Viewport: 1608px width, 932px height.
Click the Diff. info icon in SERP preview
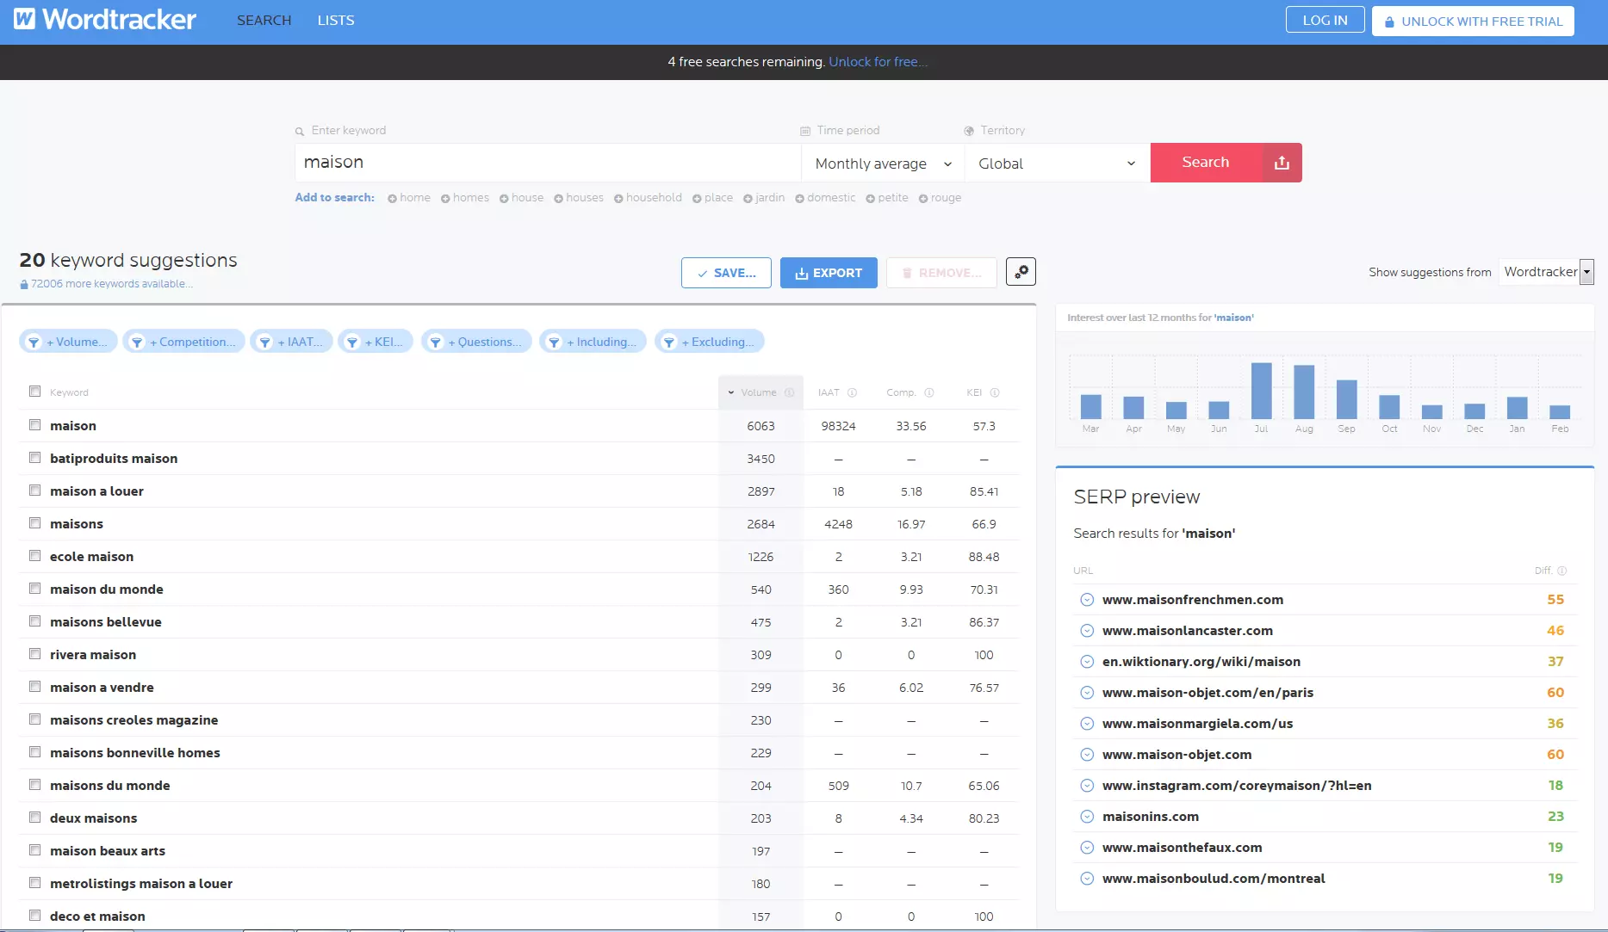tap(1561, 571)
